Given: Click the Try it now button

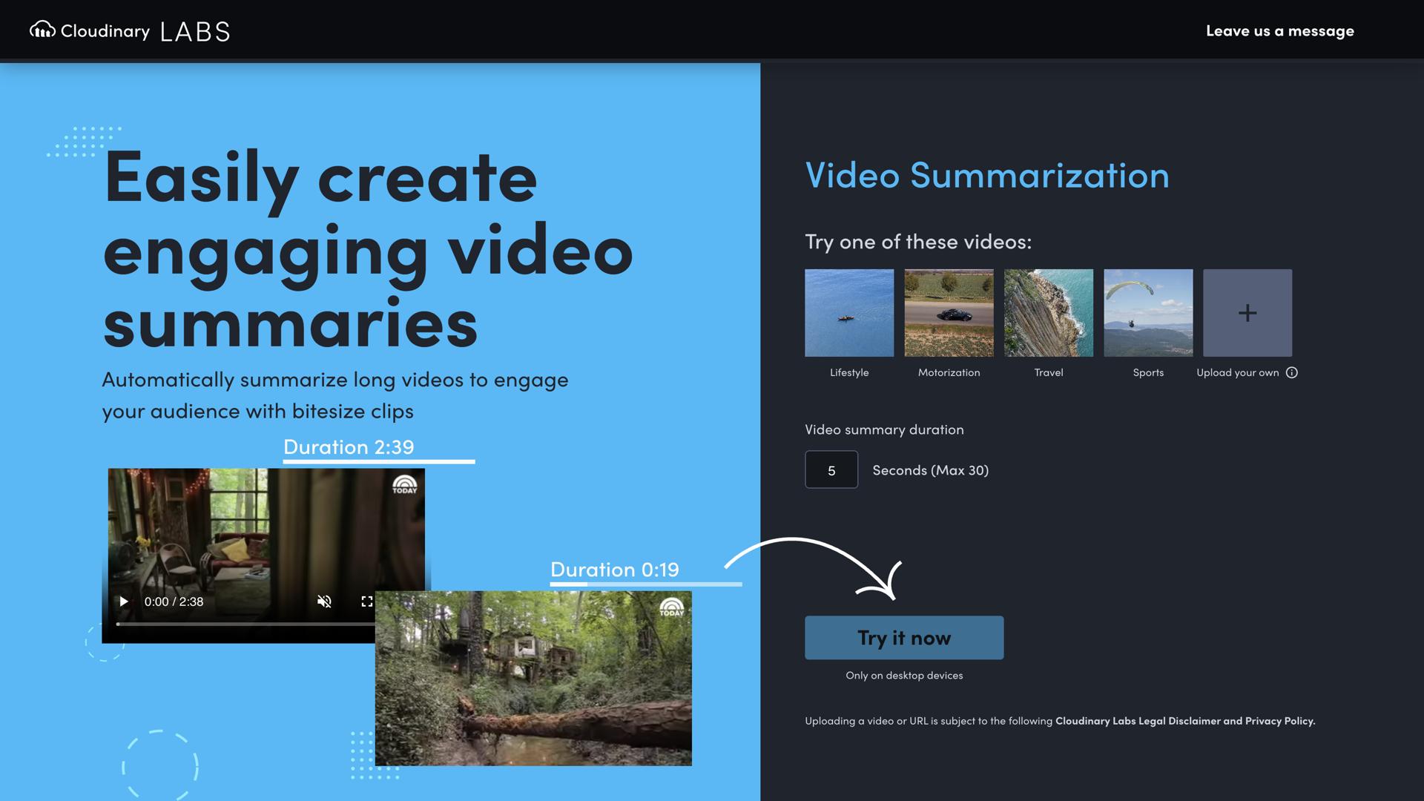Looking at the screenshot, I should [903, 637].
